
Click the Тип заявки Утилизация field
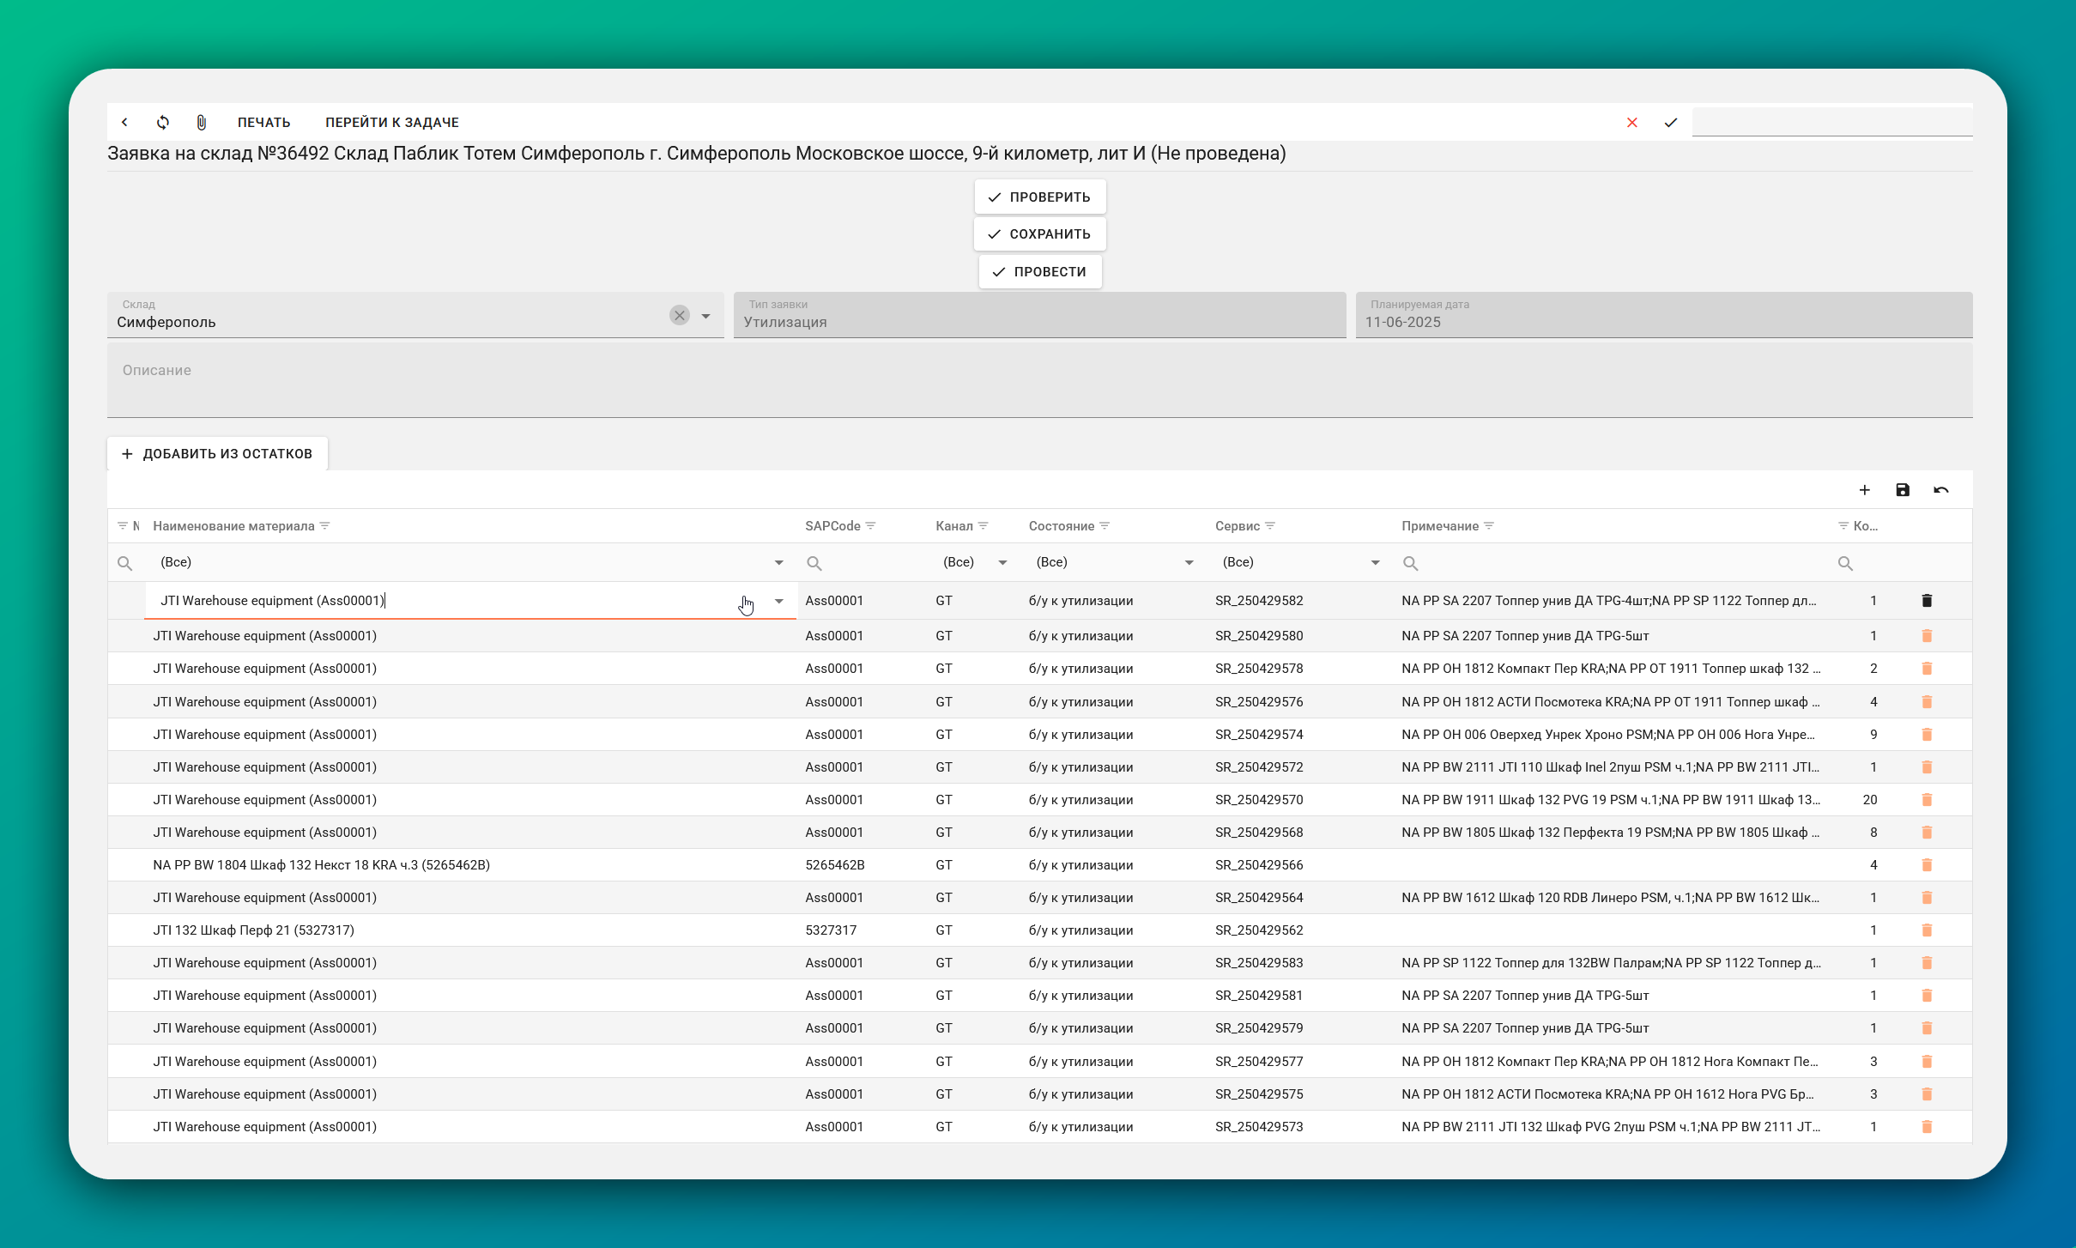[x=1040, y=315]
